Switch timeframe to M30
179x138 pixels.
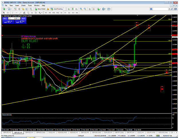tap(58, 13)
